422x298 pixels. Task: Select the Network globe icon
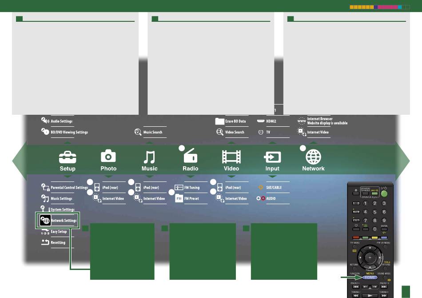[314, 157]
